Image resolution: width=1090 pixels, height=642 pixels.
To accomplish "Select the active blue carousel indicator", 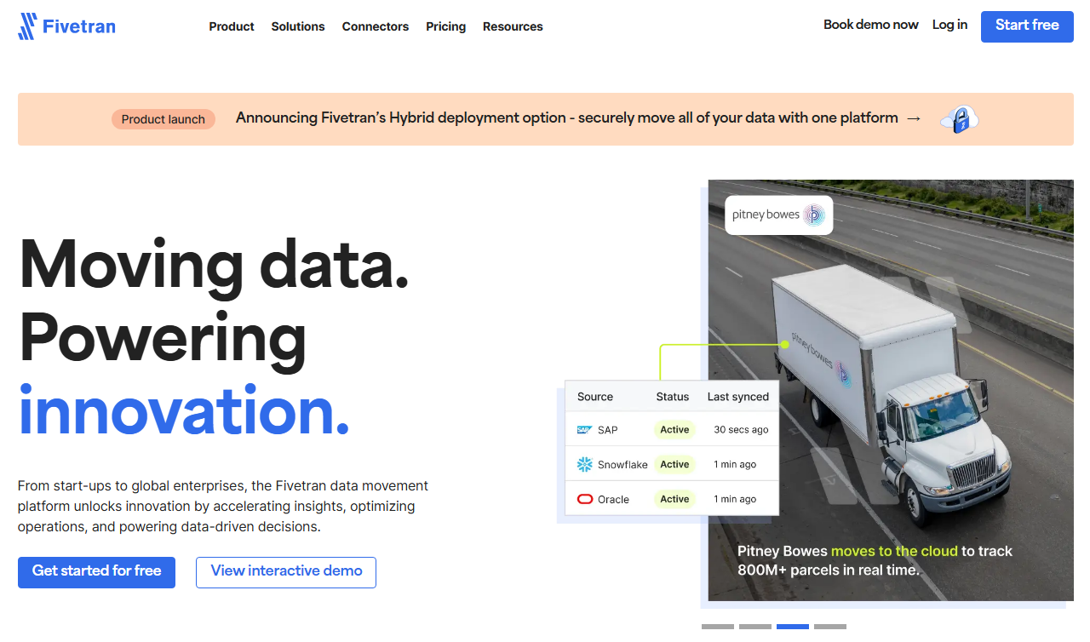I will tap(793, 627).
